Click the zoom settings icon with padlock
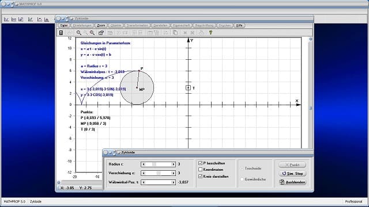Image resolution: width=369 pixels, height=207 pixels. [101, 33]
